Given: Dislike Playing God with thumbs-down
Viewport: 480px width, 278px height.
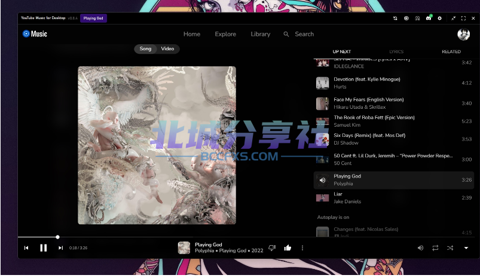Looking at the screenshot, I should coord(272,248).
